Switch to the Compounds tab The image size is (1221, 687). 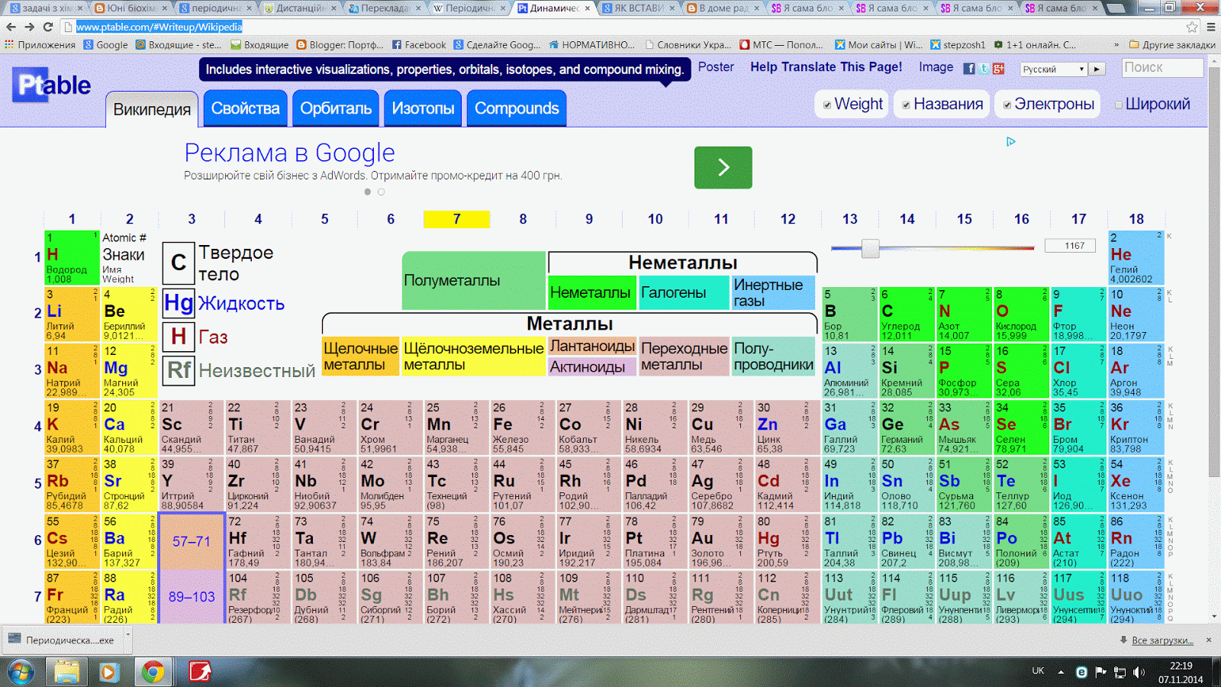pos(517,108)
